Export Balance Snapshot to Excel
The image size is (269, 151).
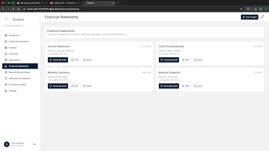198,86
